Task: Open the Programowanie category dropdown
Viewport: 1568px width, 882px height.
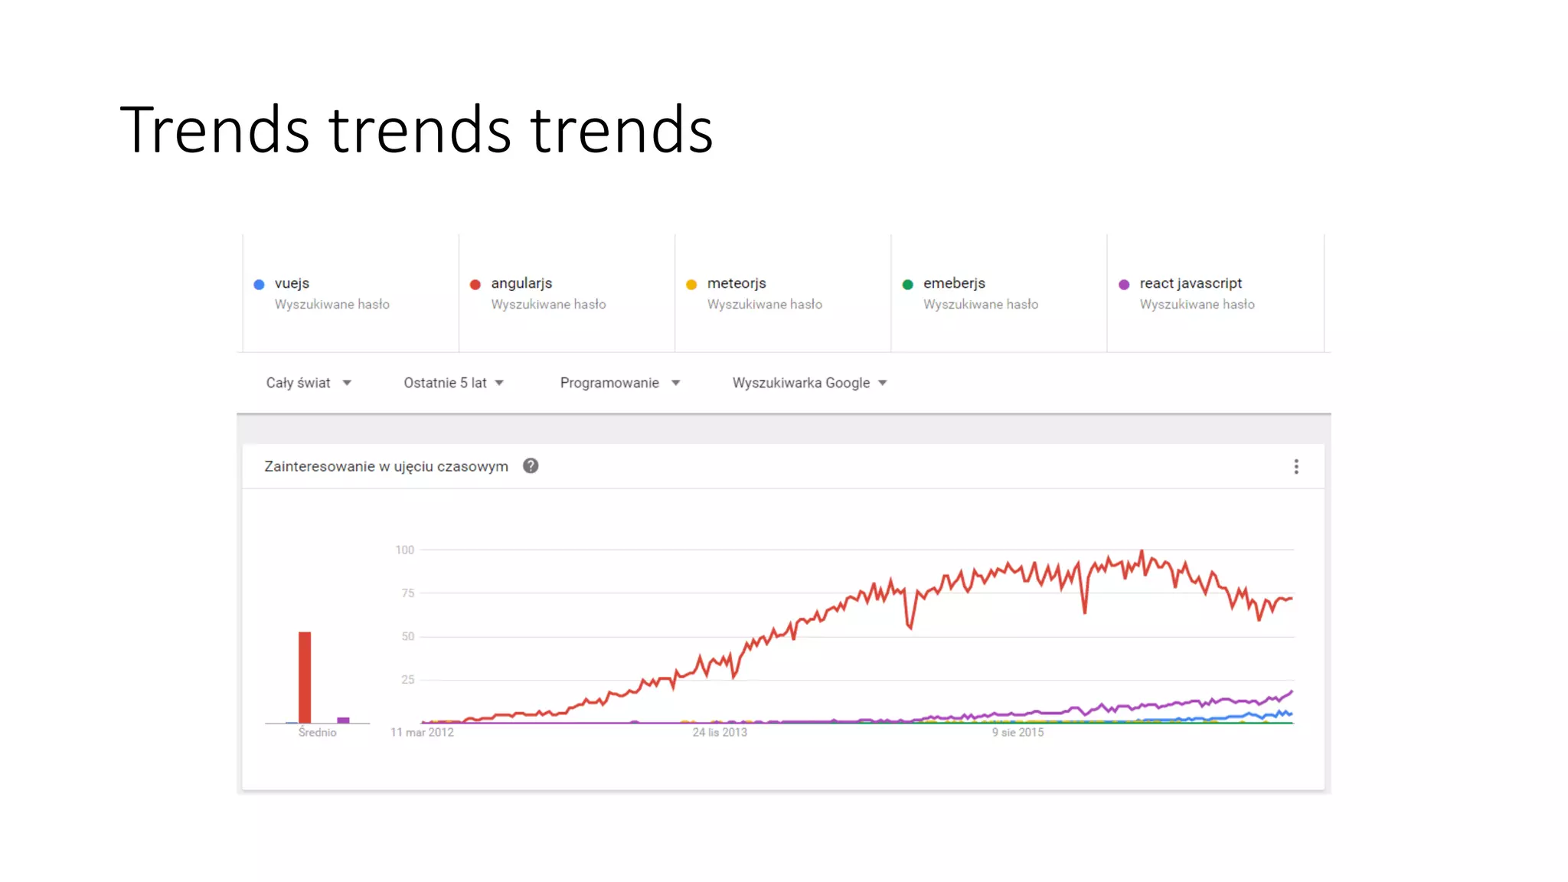Action: pos(620,383)
